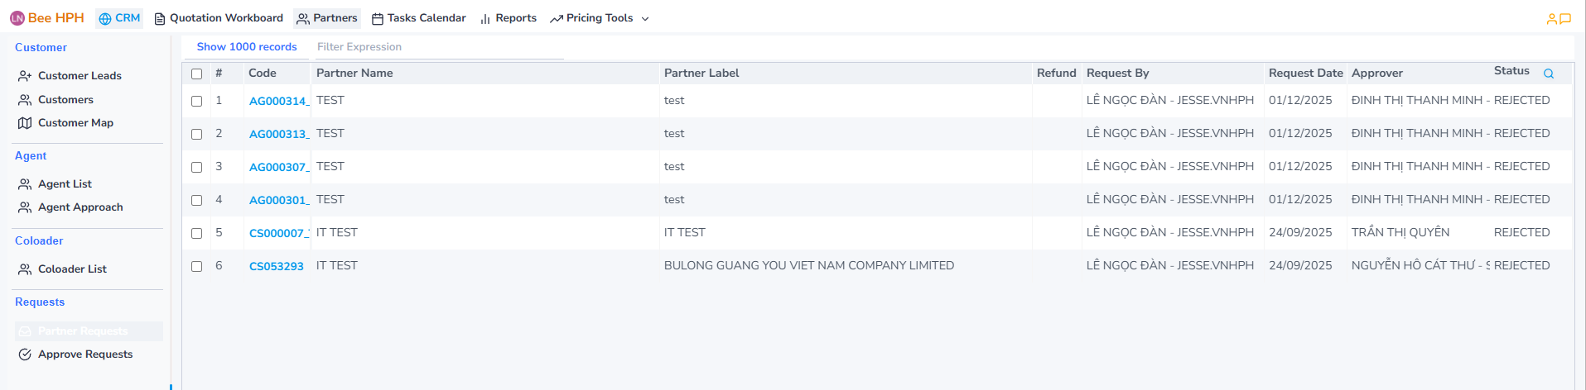1586x390 pixels.
Task: Click the search icon beside Status header
Action: 1549,74
